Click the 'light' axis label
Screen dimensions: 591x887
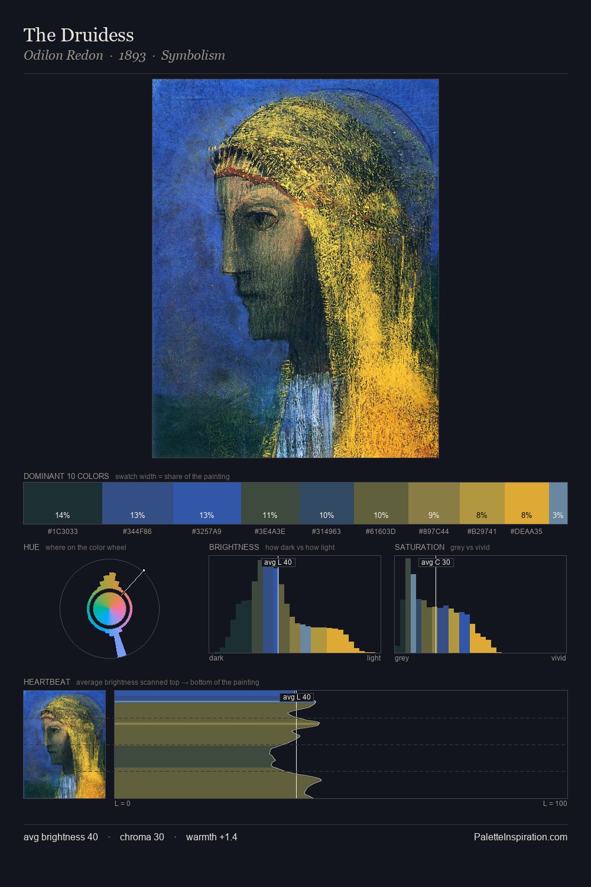(374, 658)
